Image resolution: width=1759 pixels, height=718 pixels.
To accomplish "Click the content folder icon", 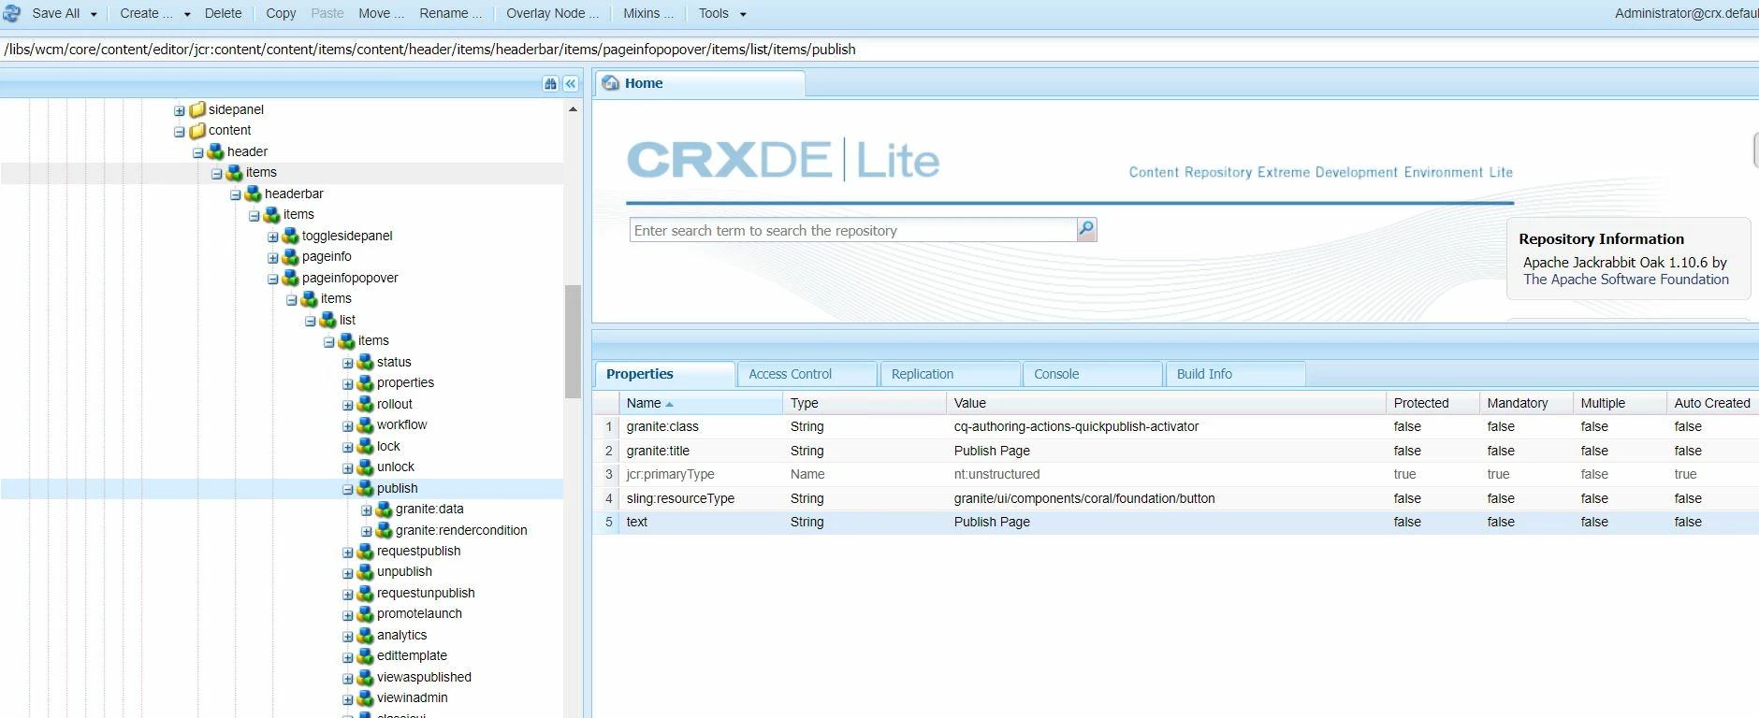I will (197, 131).
